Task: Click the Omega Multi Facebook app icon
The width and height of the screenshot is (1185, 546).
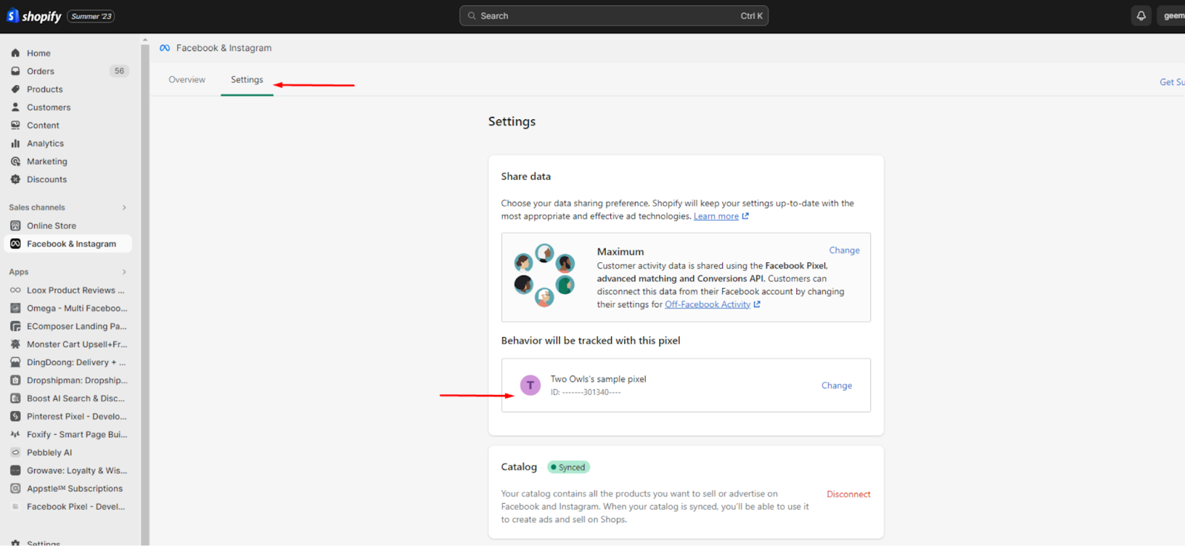Action: pyautogui.click(x=16, y=308)
